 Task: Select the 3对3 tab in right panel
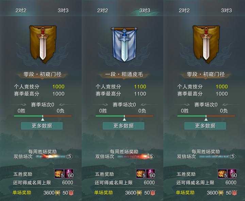226,11
